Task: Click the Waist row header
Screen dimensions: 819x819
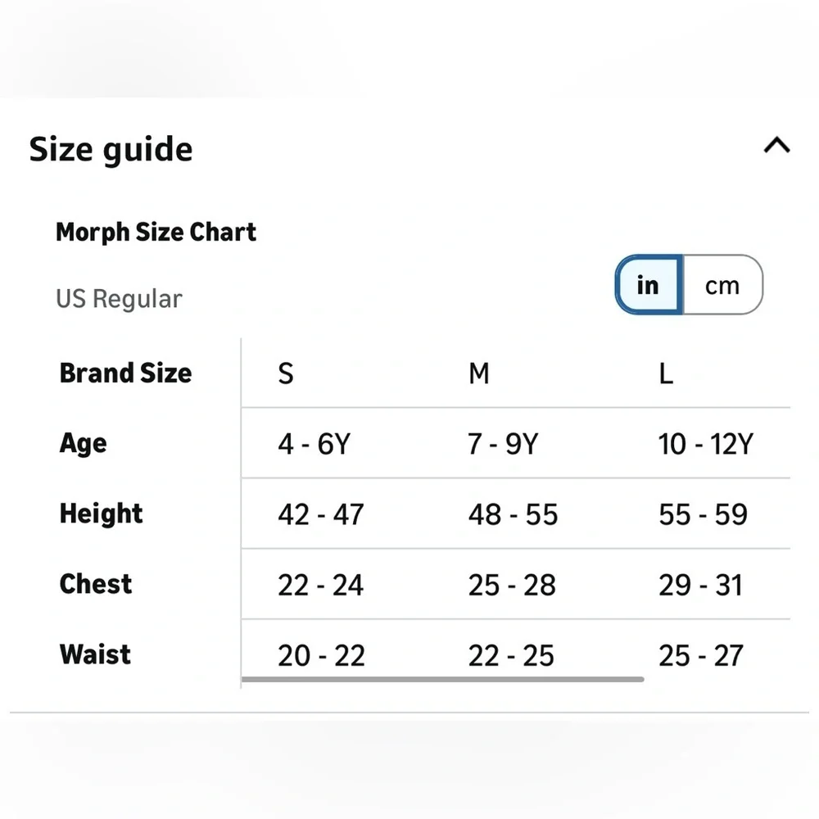Action: tap(95, 654)
